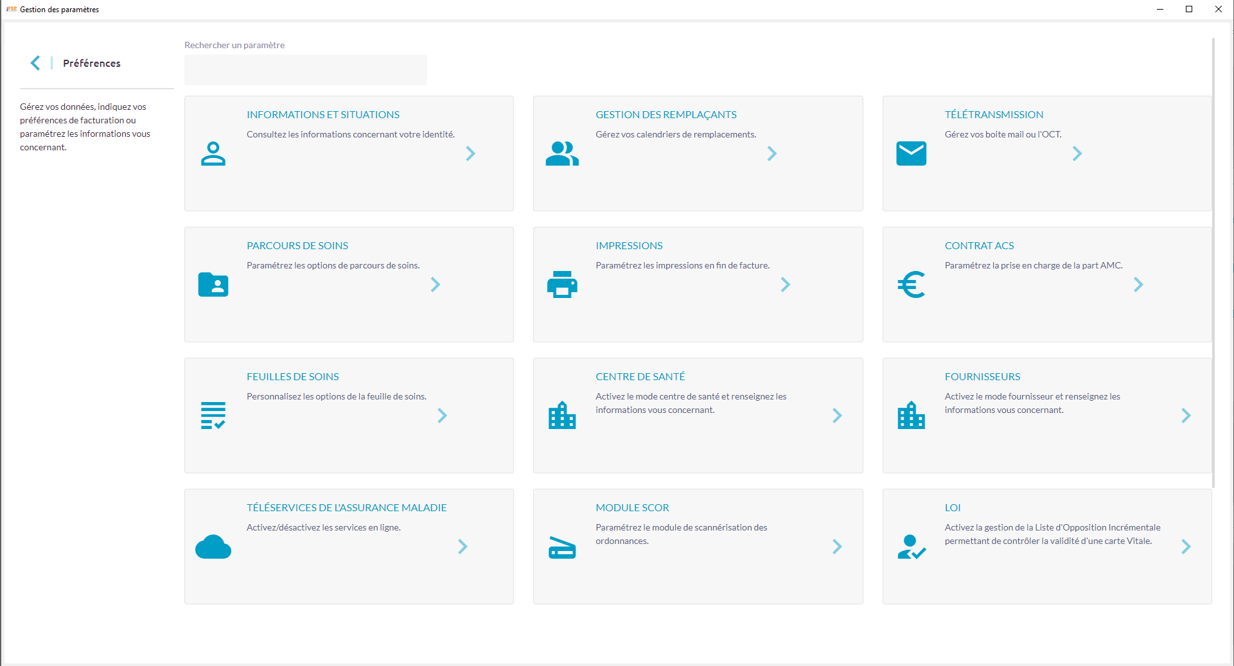Open the TÉLÉTRANSMISSION title link
Viewport: 1234px width, 666px height.
click(994, 115)
